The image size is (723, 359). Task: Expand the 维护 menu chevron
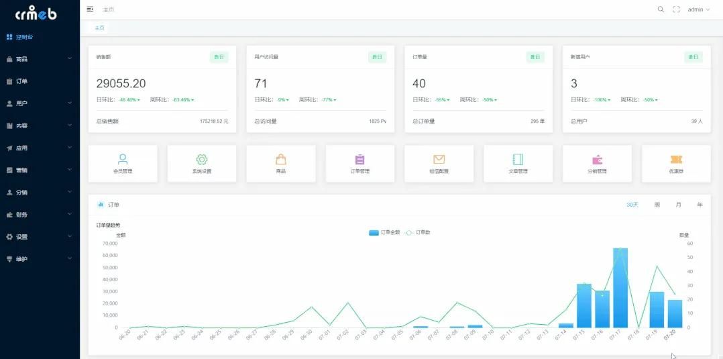(x=70, y=258)
